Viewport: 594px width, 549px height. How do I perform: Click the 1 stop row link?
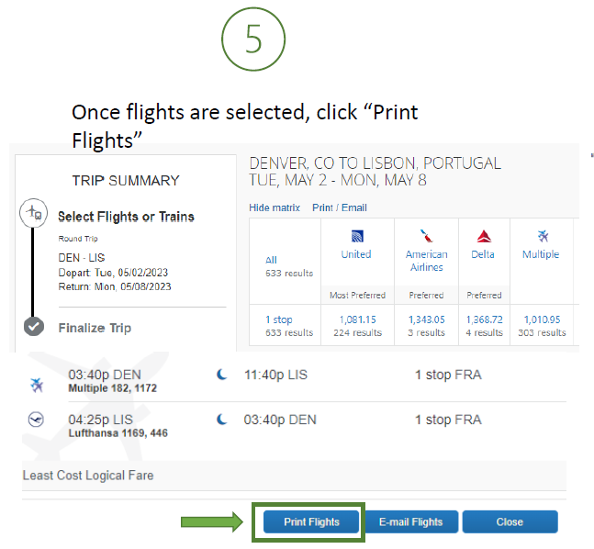[279, 319]
